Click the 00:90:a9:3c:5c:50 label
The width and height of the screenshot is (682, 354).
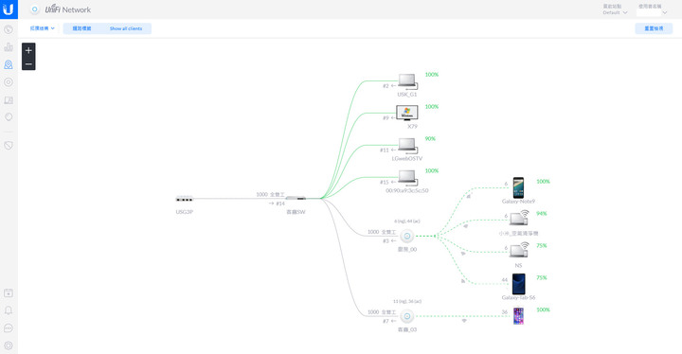[407, 191]
